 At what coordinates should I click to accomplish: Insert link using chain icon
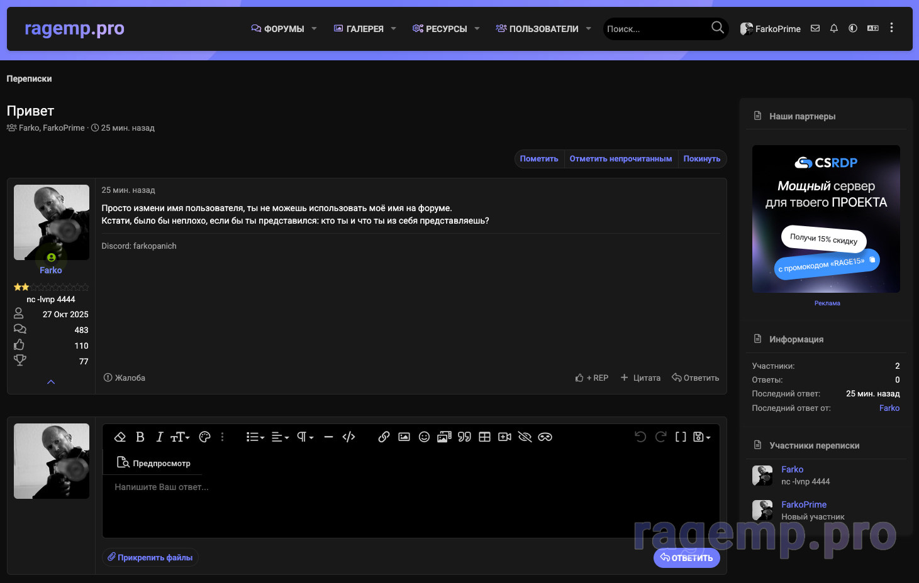click(x=384, y=437)
